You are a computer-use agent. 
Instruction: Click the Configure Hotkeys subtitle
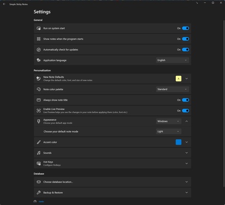tap(52, 165)
